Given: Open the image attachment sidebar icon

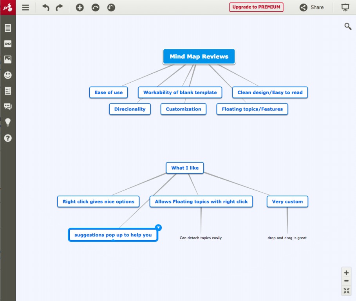Looking at the screenshot, I should point(8,60).
